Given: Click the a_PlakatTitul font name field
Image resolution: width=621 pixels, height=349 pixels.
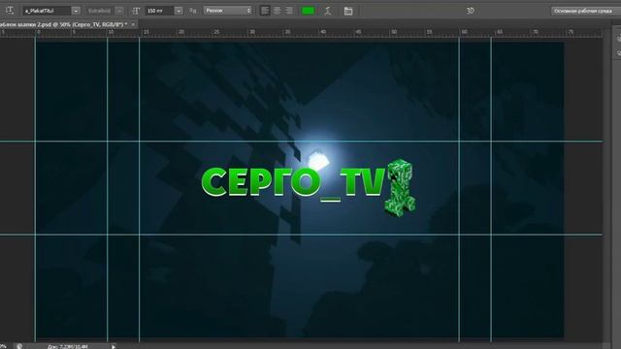Looking at the screenshot, I should [47, 11].
